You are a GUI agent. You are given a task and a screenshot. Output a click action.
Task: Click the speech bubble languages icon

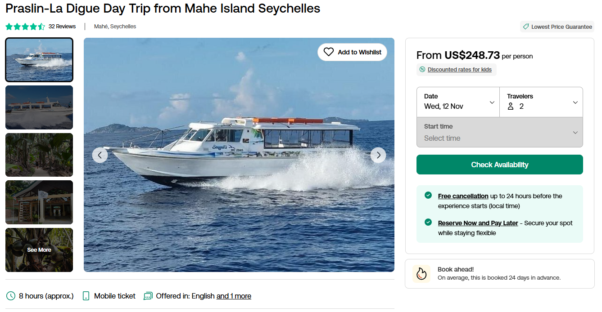coord(148,296)
